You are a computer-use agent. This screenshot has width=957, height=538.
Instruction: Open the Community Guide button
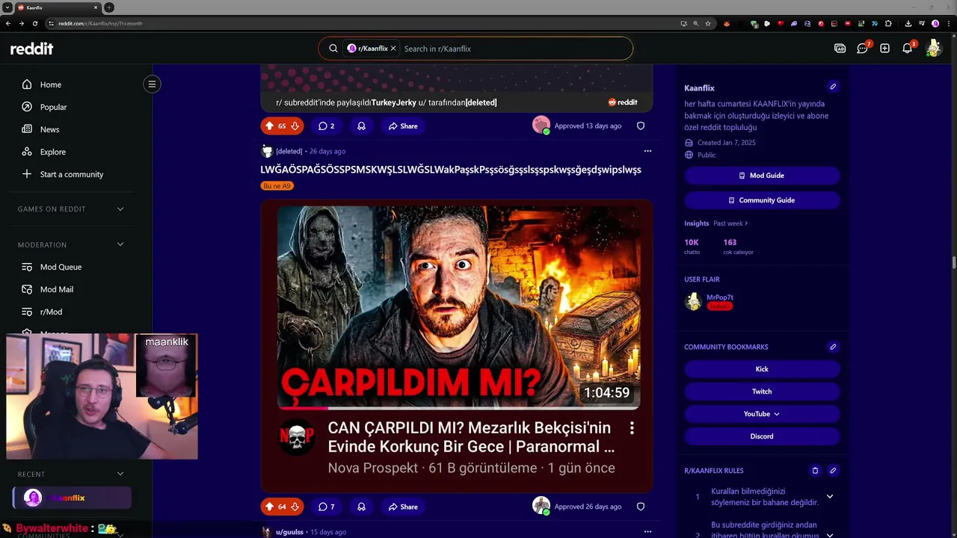pyautogui.click(x=762, y=200)
